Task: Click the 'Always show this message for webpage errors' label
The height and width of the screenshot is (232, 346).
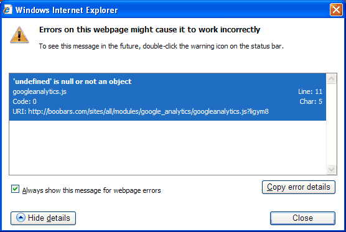Action: 91,190
